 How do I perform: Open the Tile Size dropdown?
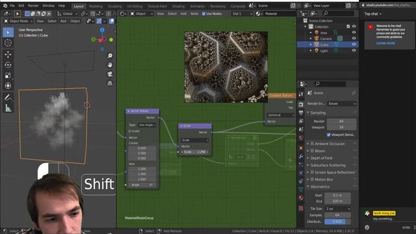(338, 209)
